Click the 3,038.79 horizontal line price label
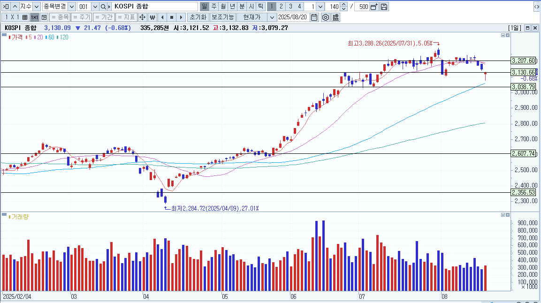The width and height of the screenshot is (541, 303). (x=524, y=87)
